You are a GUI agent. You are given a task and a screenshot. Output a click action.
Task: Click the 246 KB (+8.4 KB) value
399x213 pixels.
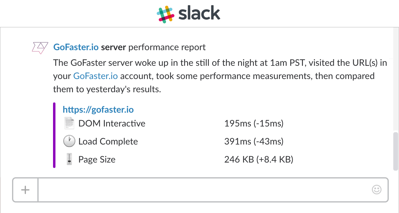[x=259, y=160]
